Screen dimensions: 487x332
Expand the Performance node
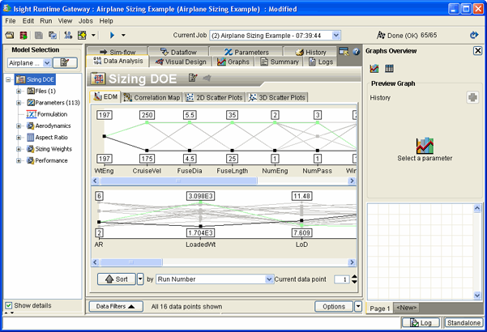pyautogui.click(x=19, y=160)
